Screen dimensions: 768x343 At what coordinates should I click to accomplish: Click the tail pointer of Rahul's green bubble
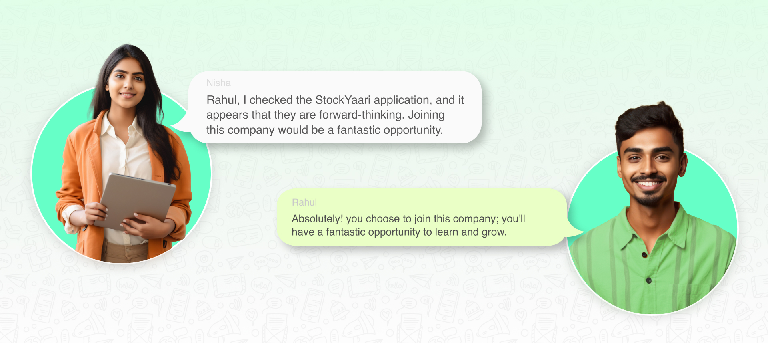coord(574,228)
